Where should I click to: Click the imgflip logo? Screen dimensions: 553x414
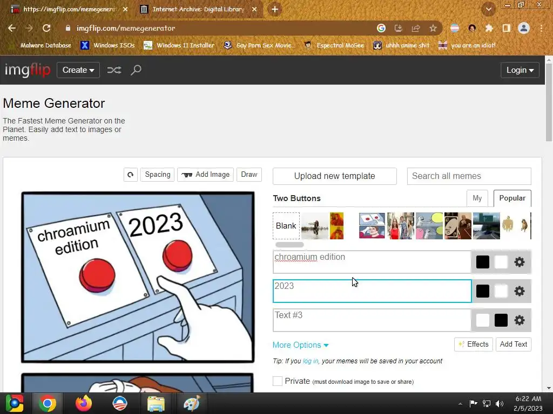point(28,70)
